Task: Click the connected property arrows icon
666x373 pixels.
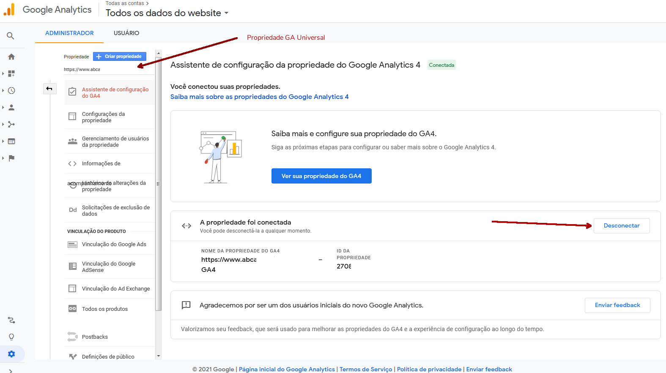Action: tap(186, 226)
